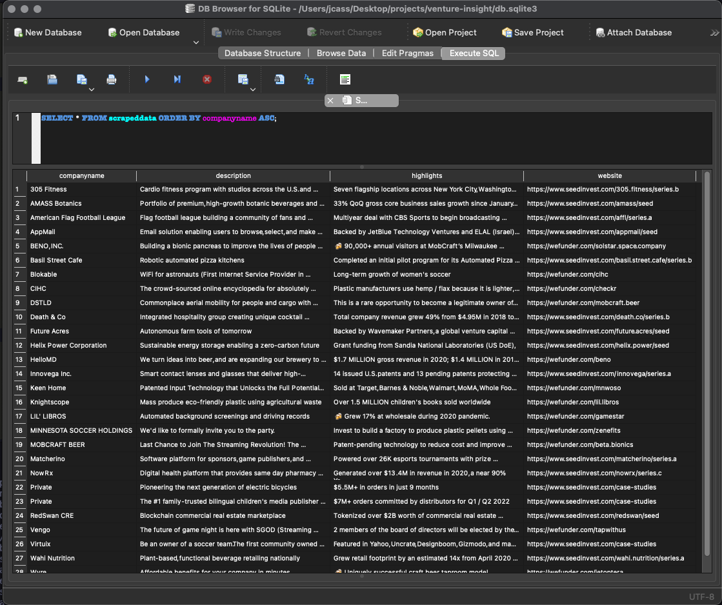Click the New Database toolbar button
Screen dimensions: 722x605
point(48,33)
